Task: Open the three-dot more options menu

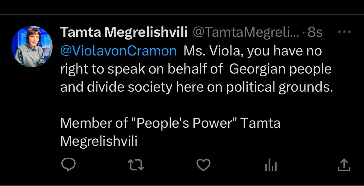Action: pyautogui.click(x=344, y=32)
